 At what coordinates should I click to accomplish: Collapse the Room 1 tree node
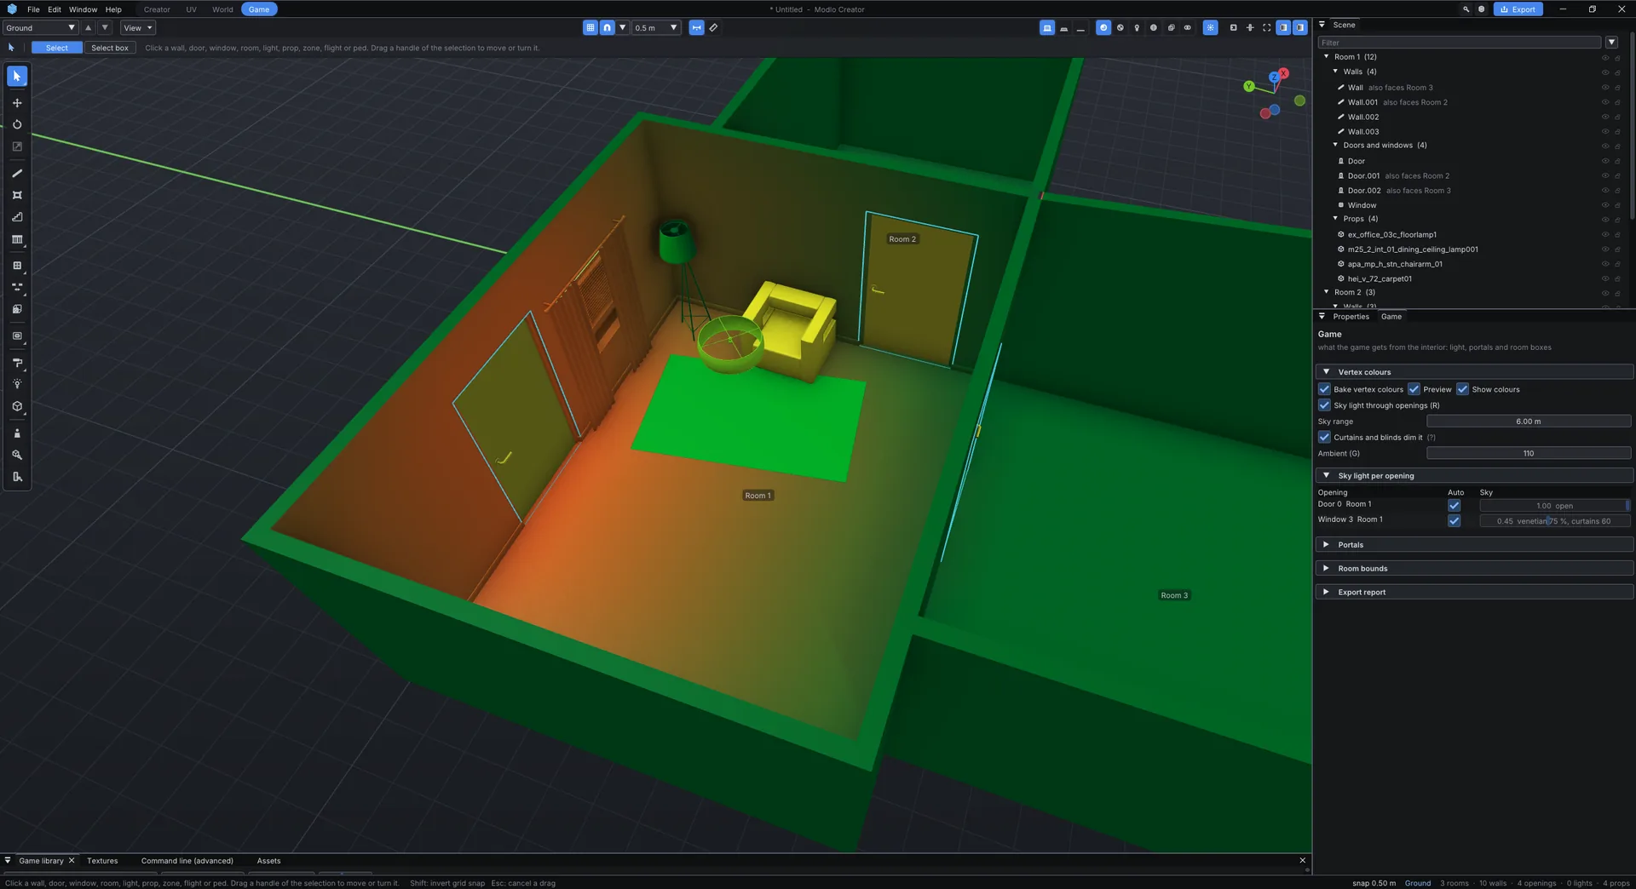(1327, 57)
